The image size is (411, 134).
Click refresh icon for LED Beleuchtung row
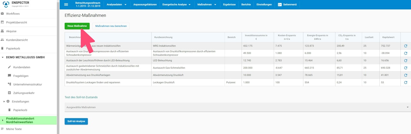pos(406,60)
